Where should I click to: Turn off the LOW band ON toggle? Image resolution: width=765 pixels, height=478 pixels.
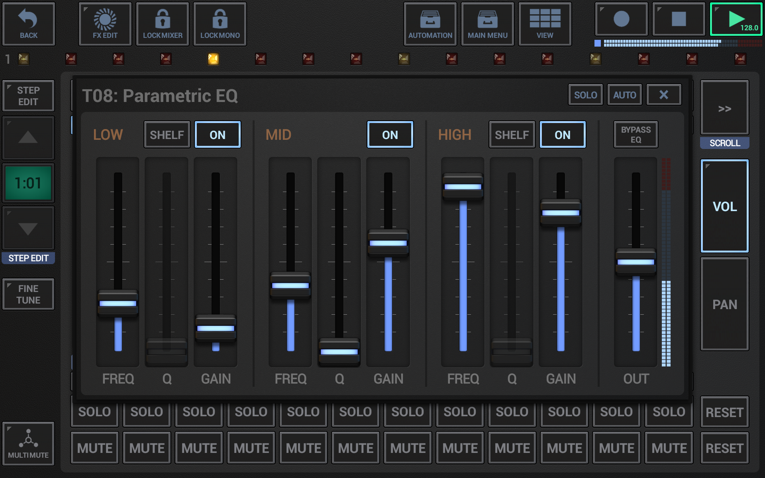pos(218,135)
